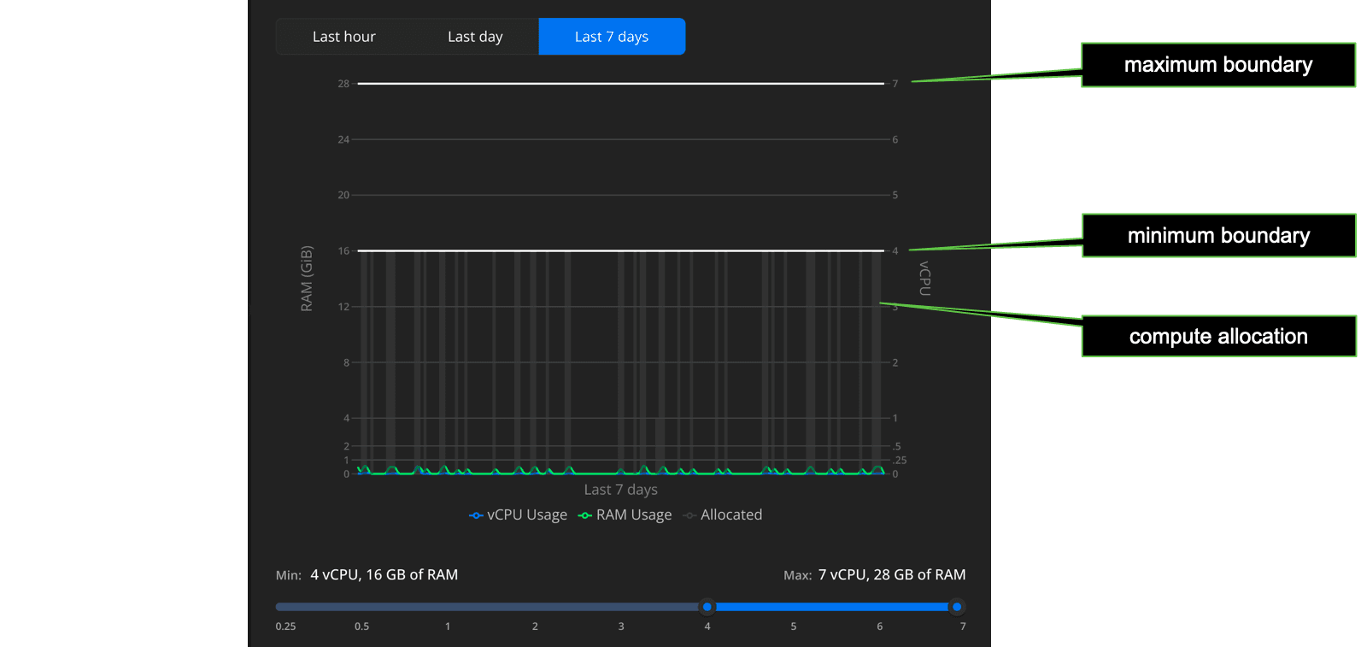Click the white 16 GiB minimum line
Viewport: 1361px width, 647px height.
tap(620, 250)
